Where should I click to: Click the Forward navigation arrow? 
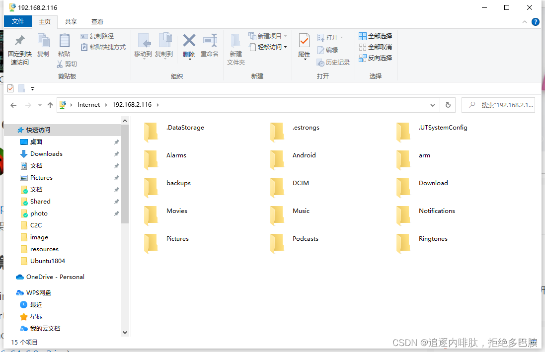pyautogui.click(x=28, y=105)
